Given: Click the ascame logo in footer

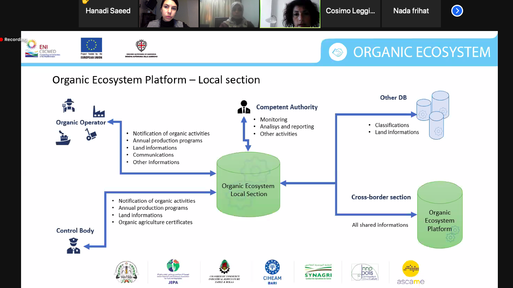Looking at the screenshot, I should tap(410, 272).
